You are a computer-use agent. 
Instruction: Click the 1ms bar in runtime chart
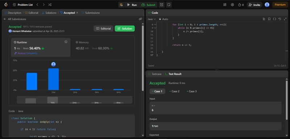click(x=53, y=79)
